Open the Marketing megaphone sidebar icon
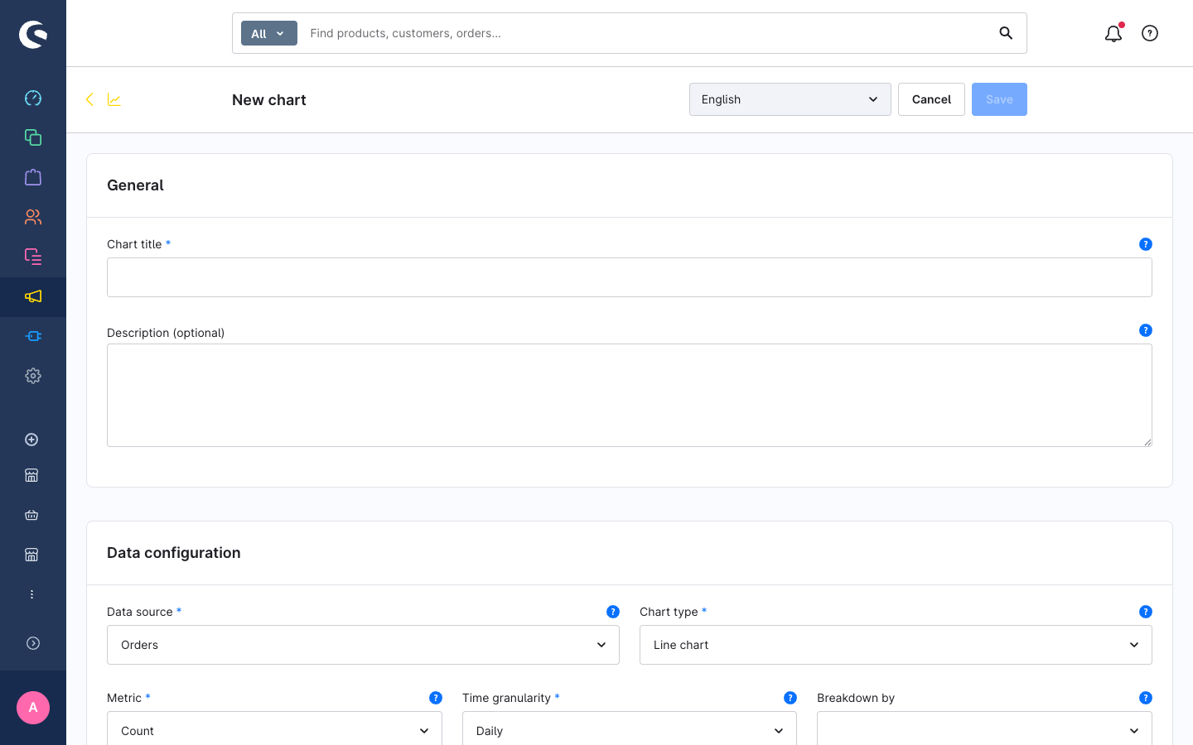The width and height of the screenshot is (1193, 745). (33, 296)
